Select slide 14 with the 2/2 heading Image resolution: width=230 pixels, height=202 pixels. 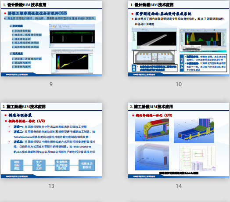pyautogui.click(x=179, y=141)
